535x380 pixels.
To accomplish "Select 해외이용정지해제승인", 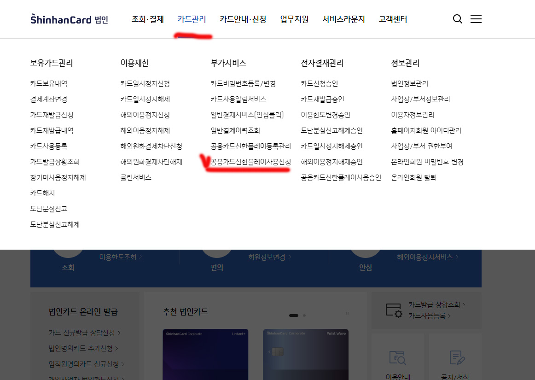I will [x=331, y=162].
